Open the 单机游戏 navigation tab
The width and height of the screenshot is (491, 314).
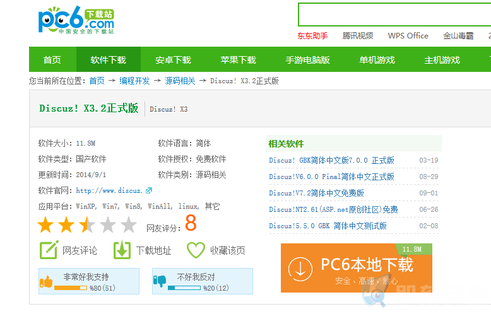(x=377, y=59)
